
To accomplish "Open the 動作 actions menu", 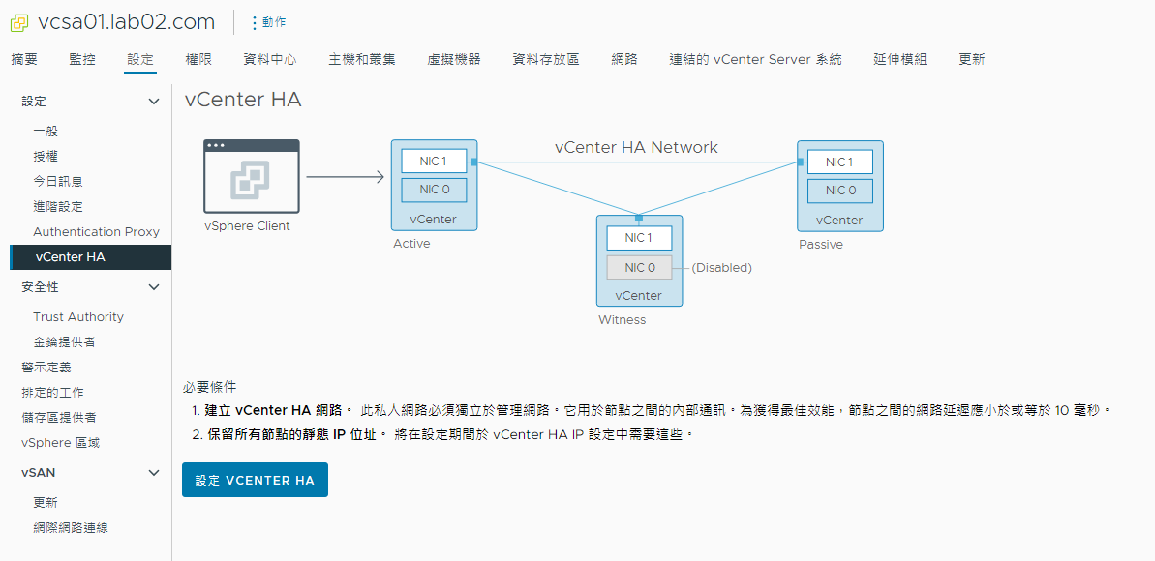I will click(269, 23).
